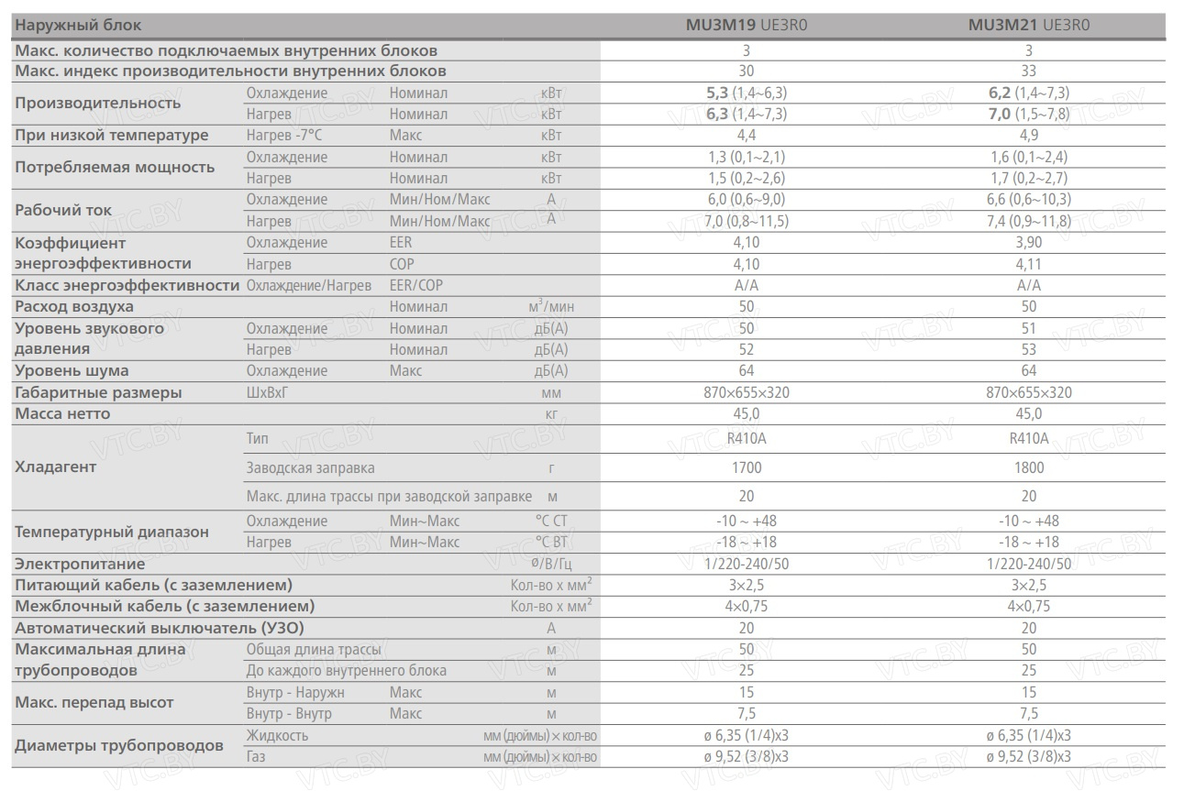Click the MU3M19 UE3R0 column header
This screenshot has width=1184, height=791.
click(747, 26)
